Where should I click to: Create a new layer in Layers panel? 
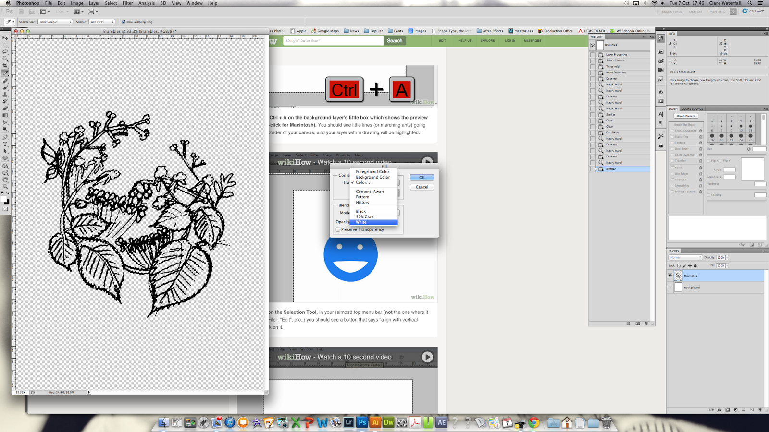(752, 410)
